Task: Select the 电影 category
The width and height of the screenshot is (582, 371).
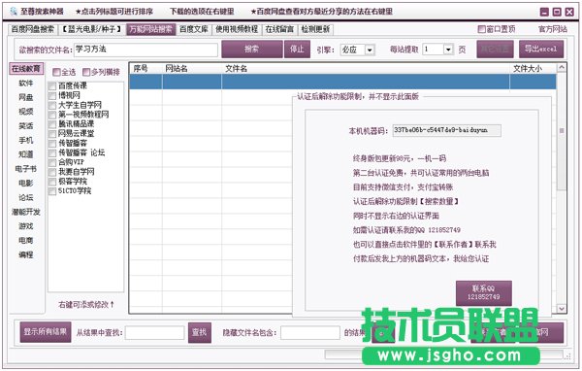Action: tap(26, 183)
